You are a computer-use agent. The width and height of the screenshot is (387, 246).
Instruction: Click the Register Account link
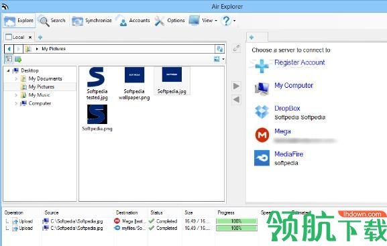[300, 62]
